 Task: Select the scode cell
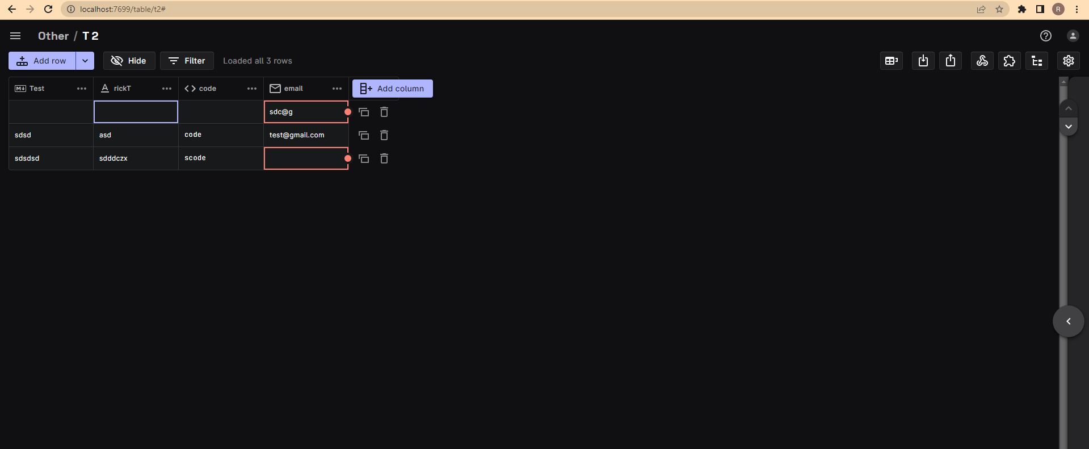coord(221,158)
